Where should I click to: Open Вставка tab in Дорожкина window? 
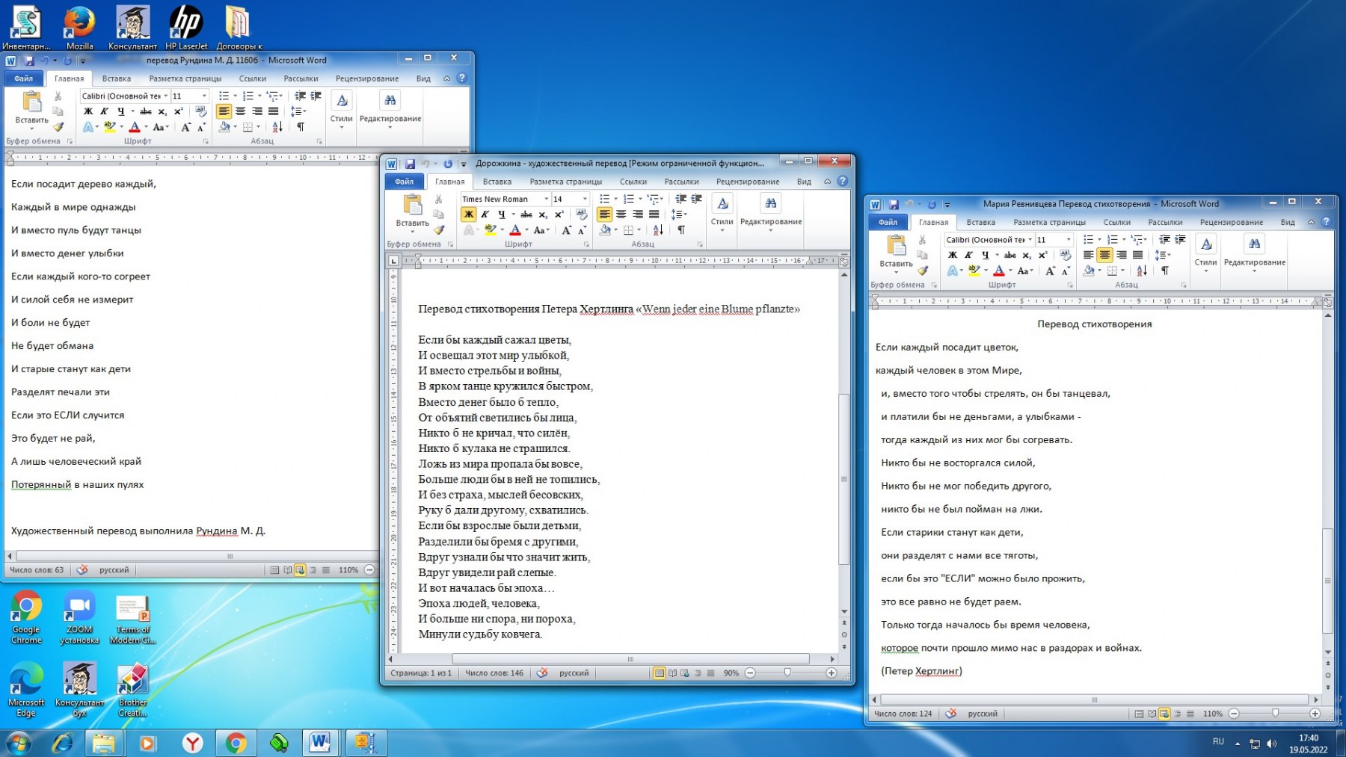pos(497,182)
